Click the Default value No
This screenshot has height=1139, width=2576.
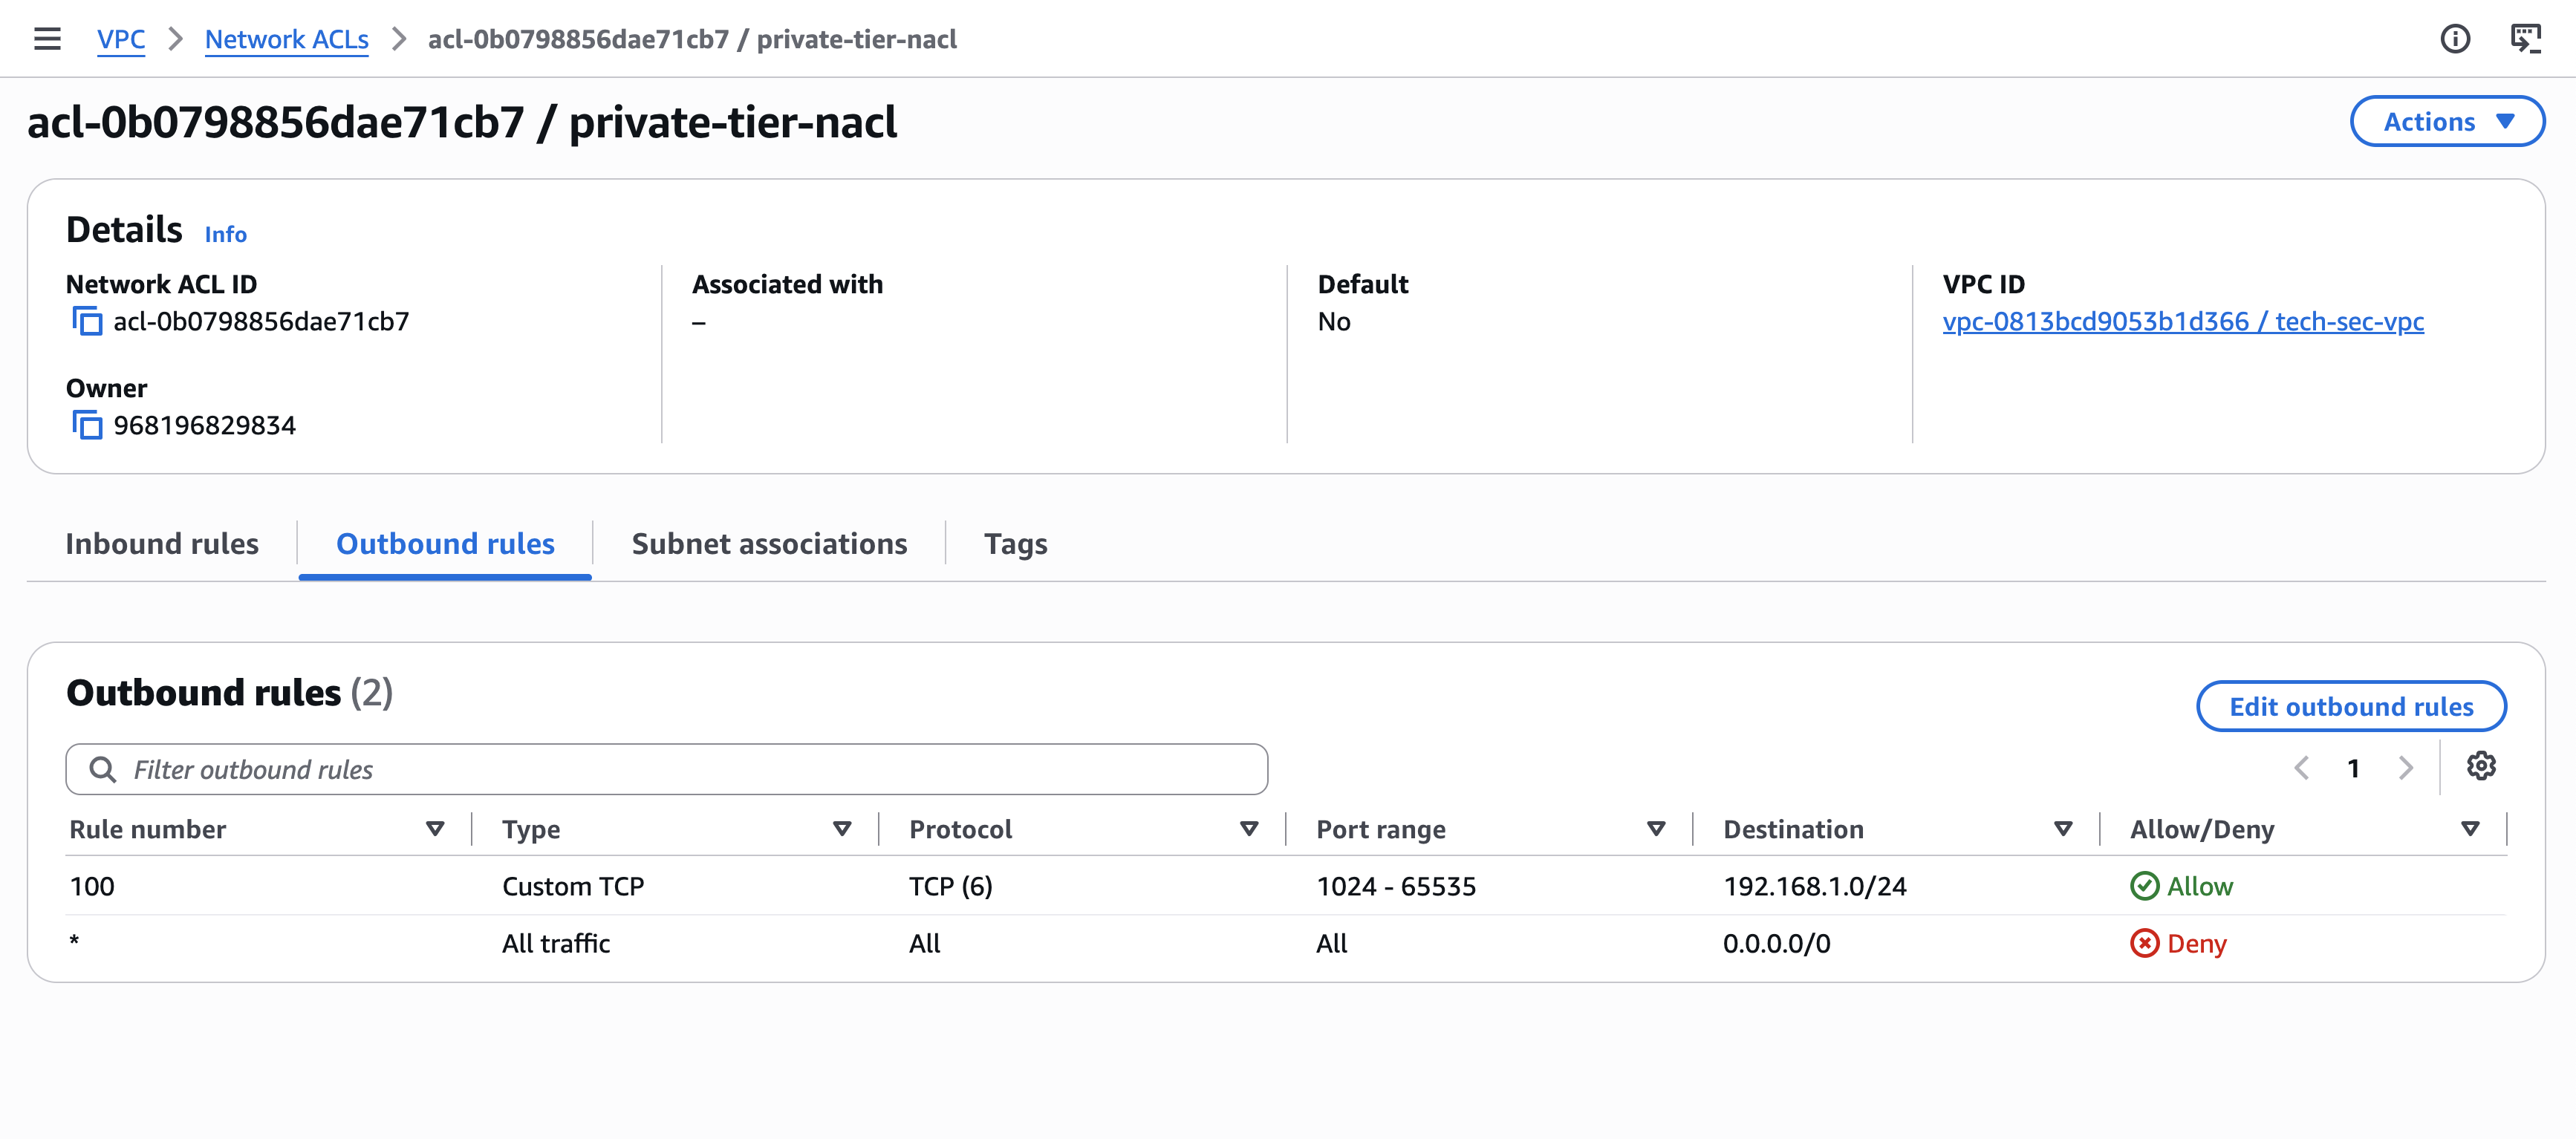[x=1334, y=321]
